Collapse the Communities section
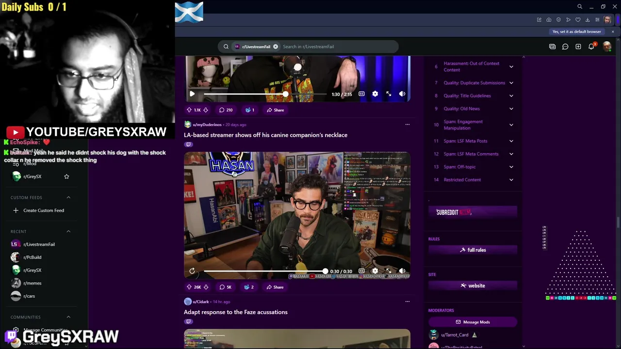The image size is (621, 349). point(68,317)
